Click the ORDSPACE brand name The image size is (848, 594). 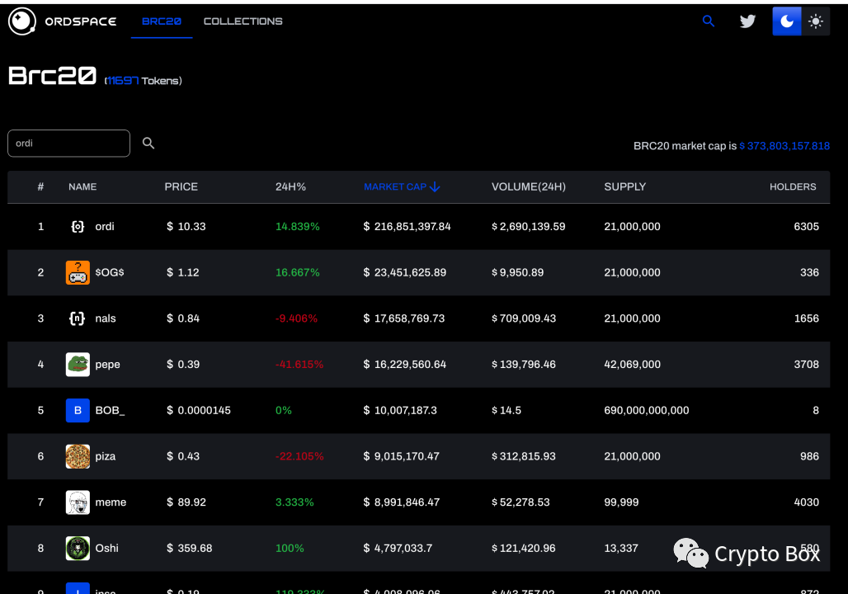[81, 21]
